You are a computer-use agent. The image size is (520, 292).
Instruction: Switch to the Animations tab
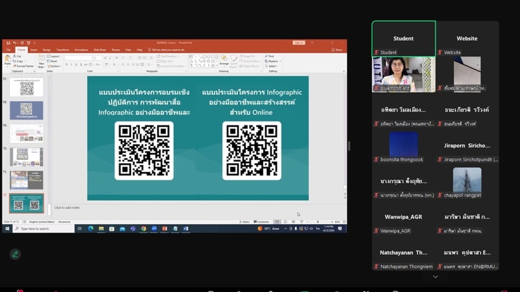pyautogui.click(x=81, y=50)
